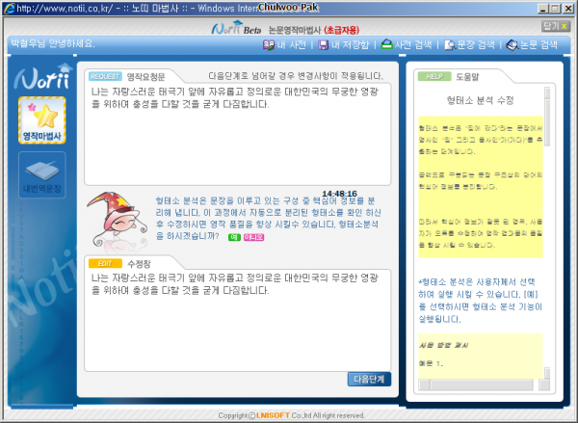Click the 문장 검색 magnifier icon
This screenshot has width=578, height=423.
pos(450,45)
